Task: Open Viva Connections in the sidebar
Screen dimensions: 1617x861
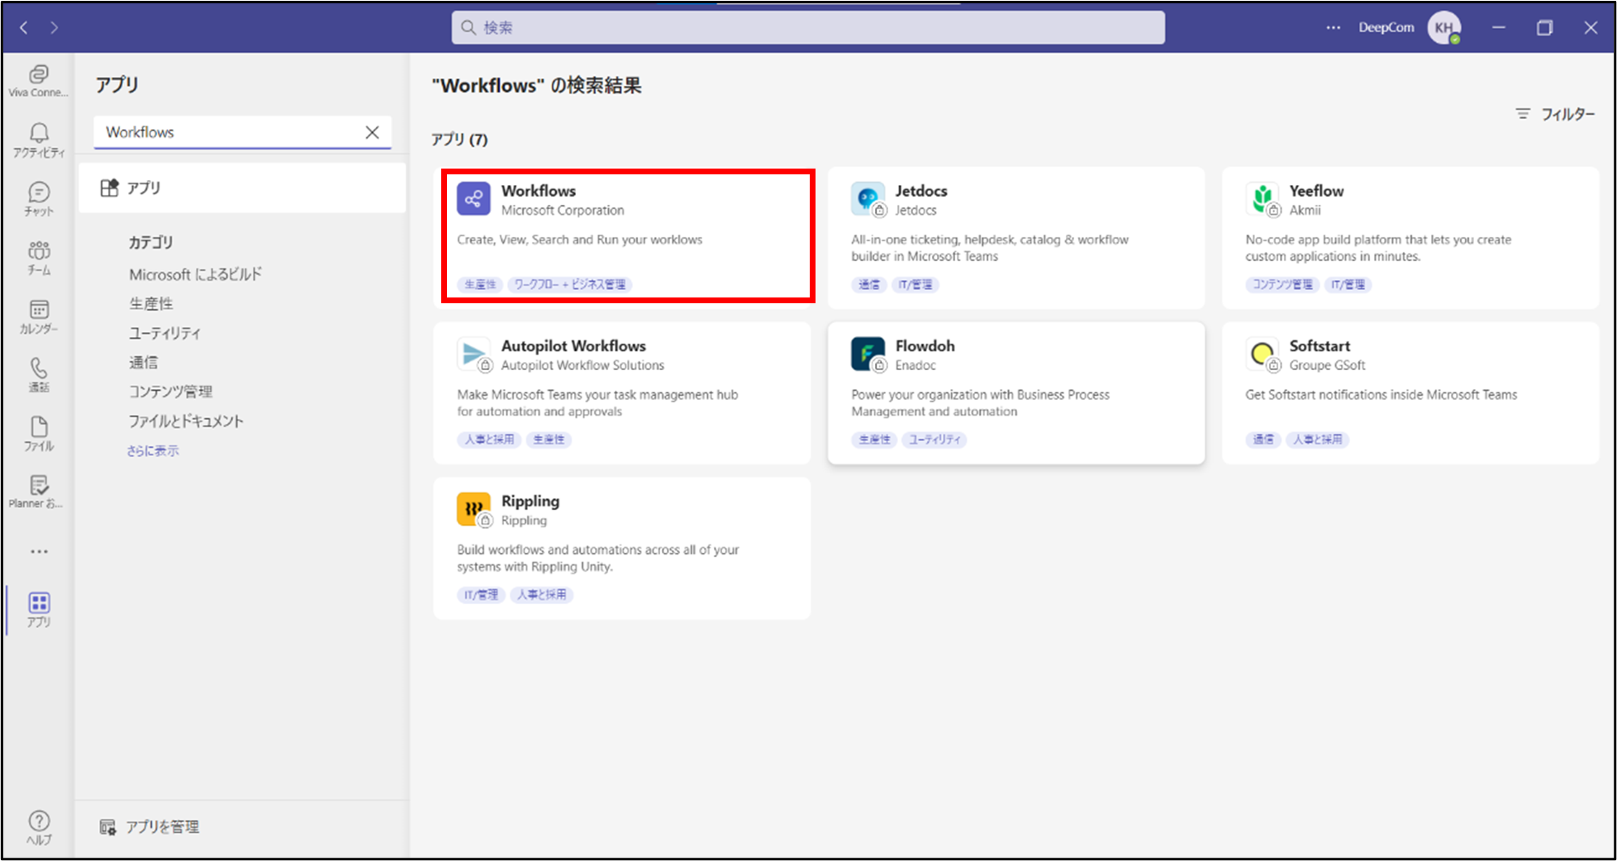Action: pos(38,81)
